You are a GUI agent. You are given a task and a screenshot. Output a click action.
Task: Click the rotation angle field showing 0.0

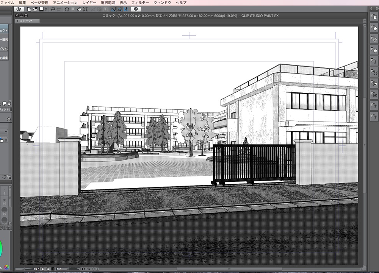click(59, 269)
